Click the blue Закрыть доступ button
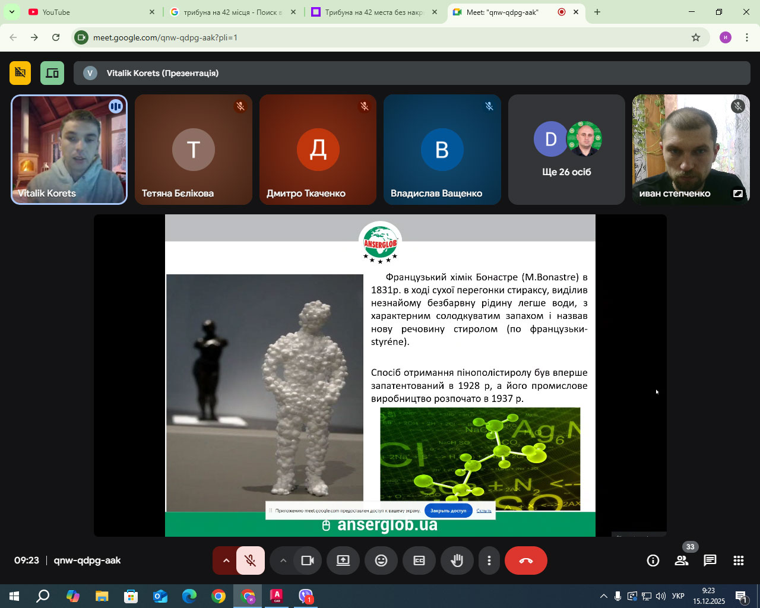 pos(448,511)
